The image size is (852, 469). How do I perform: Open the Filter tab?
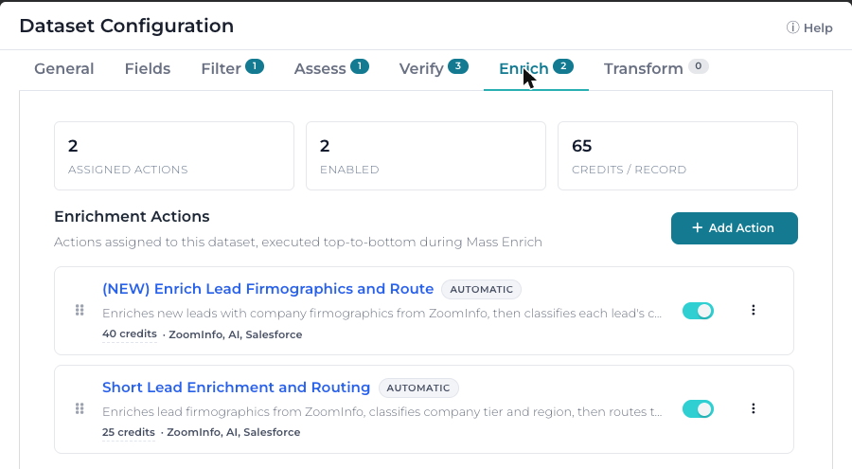tap(232, 68)
